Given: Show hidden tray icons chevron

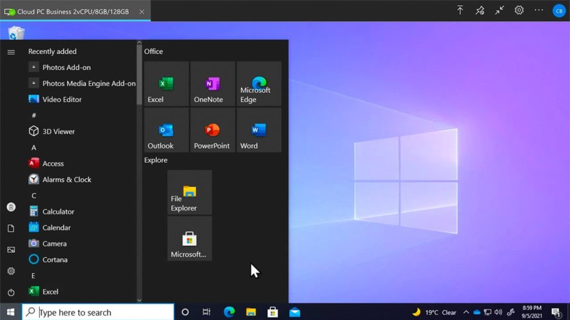Looking at the screenshot, I should (x=466, y=312).
